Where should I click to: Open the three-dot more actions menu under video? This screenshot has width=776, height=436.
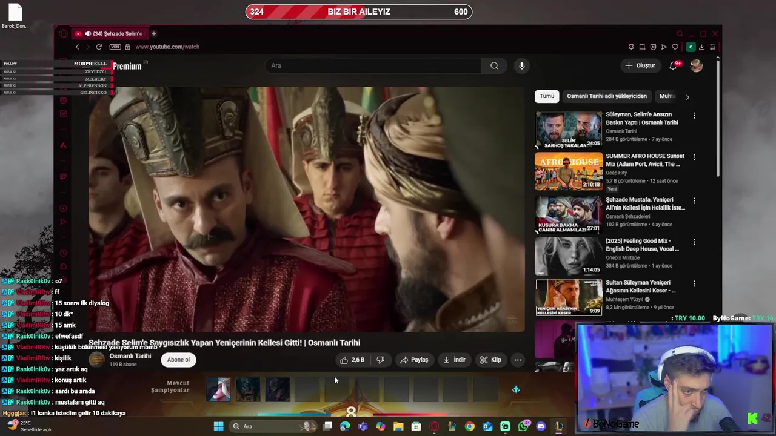click(x=518, y=360)
